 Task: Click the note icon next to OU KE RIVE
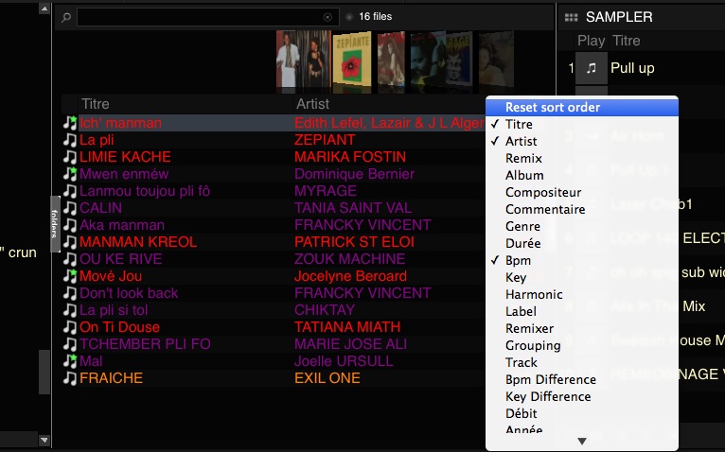pyautogui.click(x=70, y=259)
